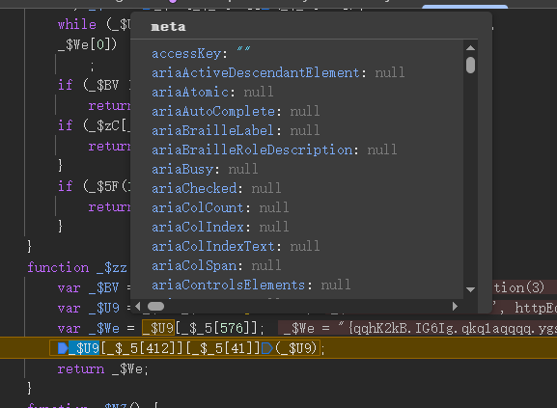
Task: Click left arrow of horizontal scrollbar
Action: [138, 306]
